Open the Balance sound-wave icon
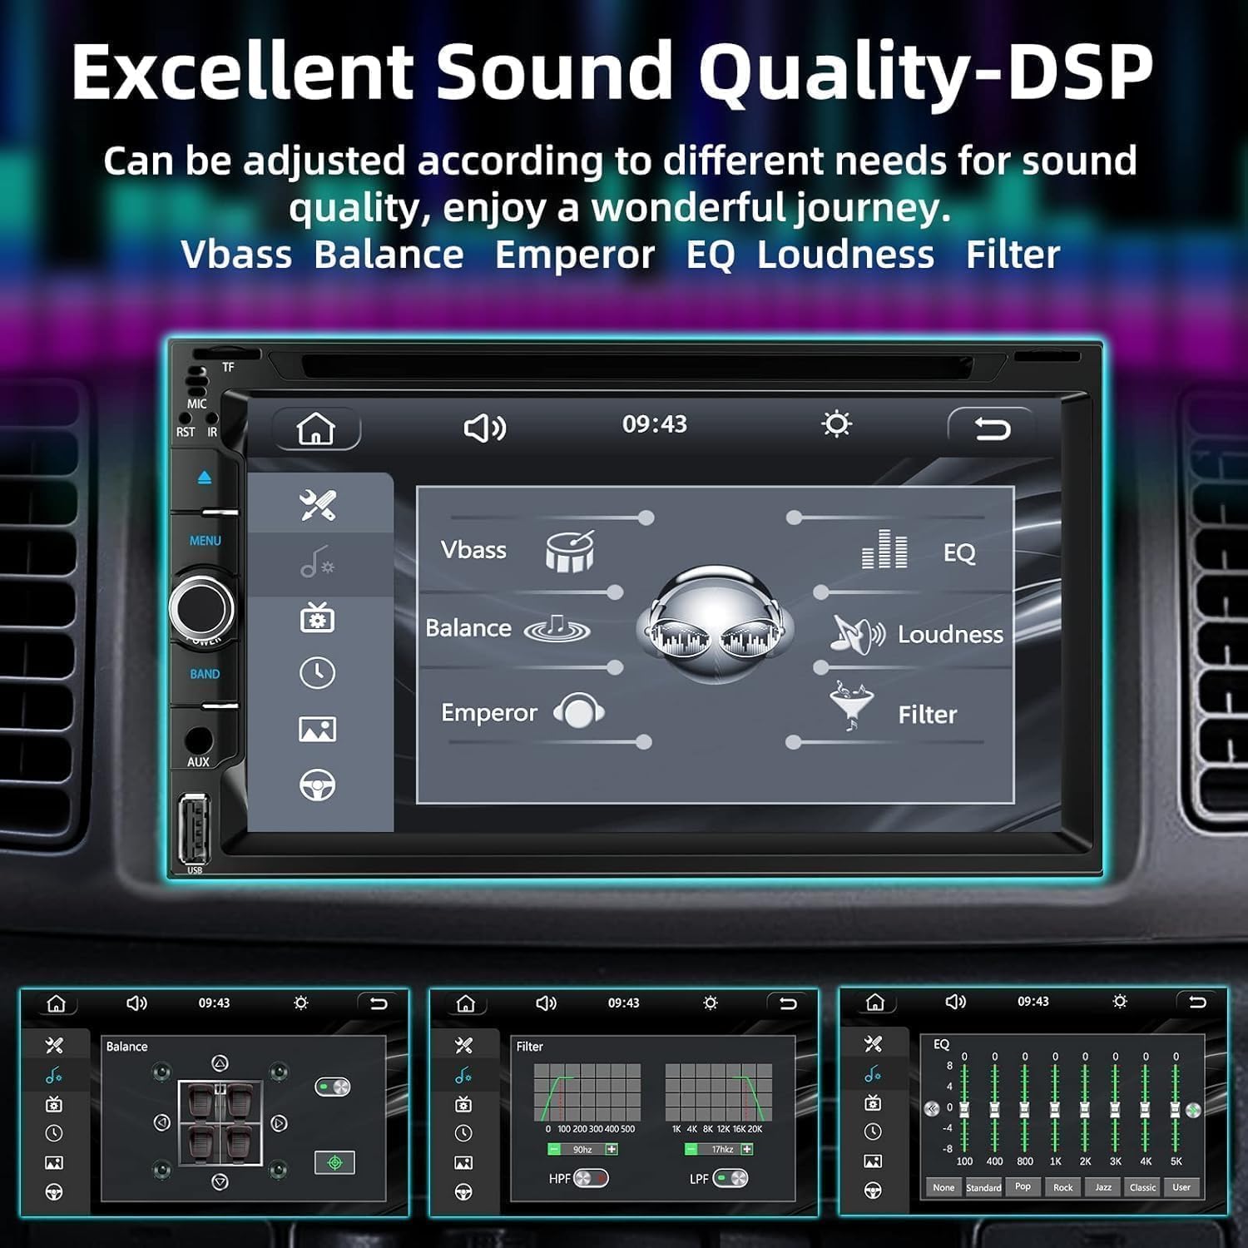 557,629
